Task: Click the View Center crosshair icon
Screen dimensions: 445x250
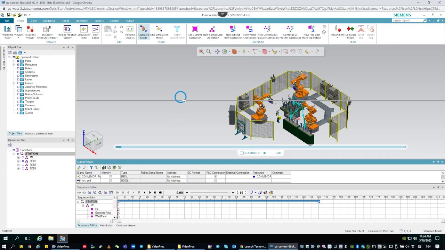Action: [217, 51]
